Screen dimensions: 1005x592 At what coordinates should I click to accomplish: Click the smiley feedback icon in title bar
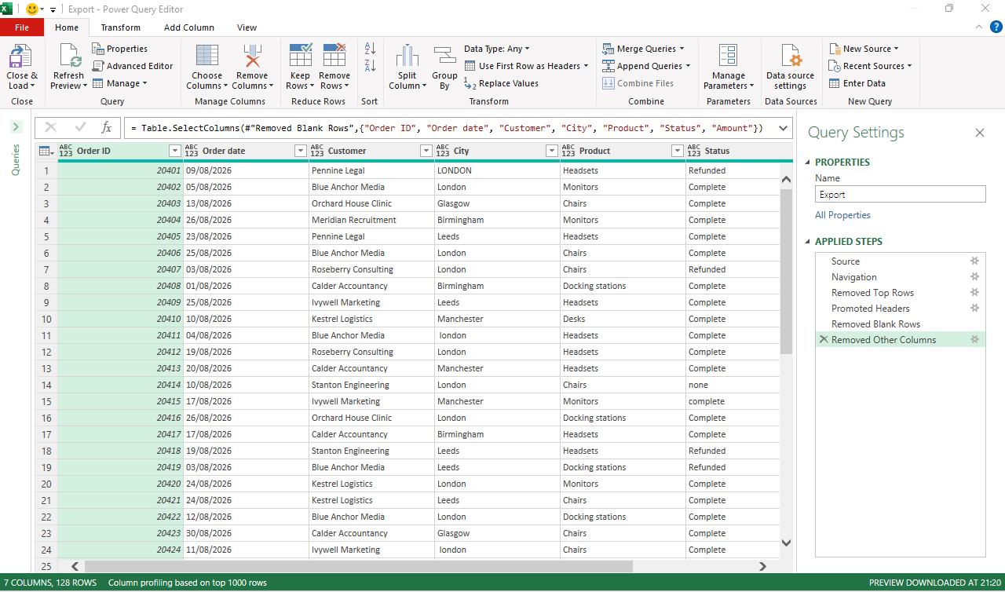(x=33, y=9)
